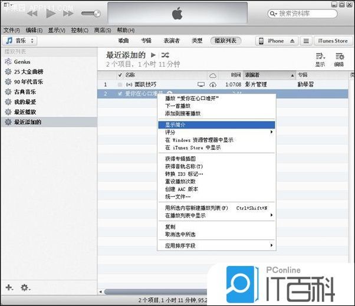Switch to the 类型 tab
This screenshot has width=355, height=306.
(197, 41)
